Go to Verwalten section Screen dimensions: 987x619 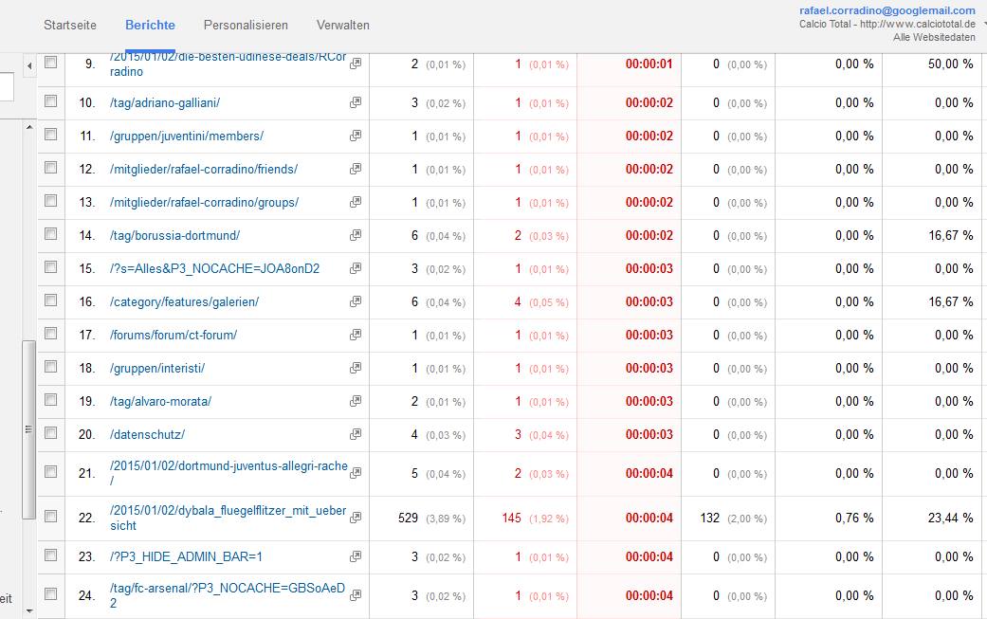tap(342, 26)
